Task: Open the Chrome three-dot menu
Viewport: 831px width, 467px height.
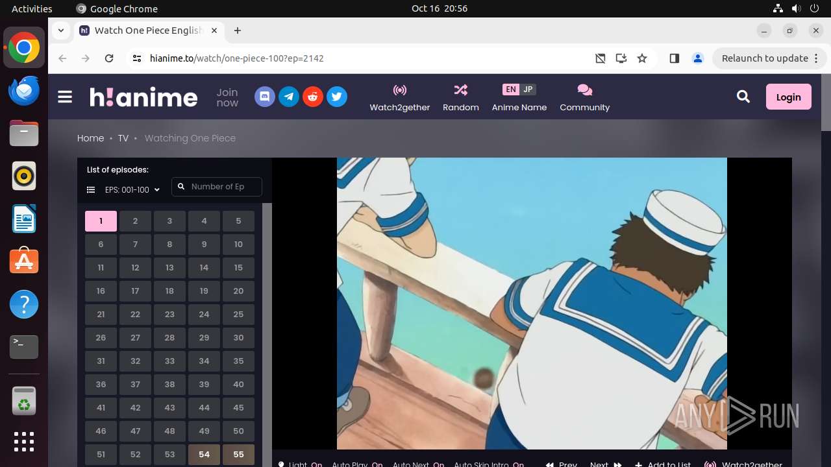Action: [816, 58]
